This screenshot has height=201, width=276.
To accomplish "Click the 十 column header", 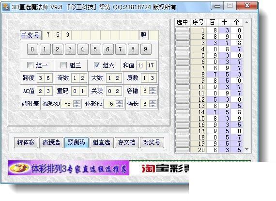I will coord(225,22).
